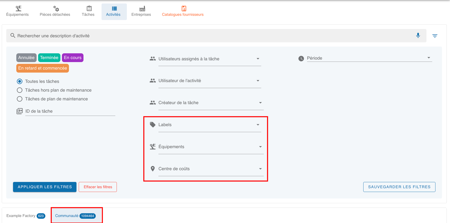The height and width of the screenshot is (223, 450).
Task: Expand the Utilisateurs assignés à la tâche dropdown
Action: 210,59
